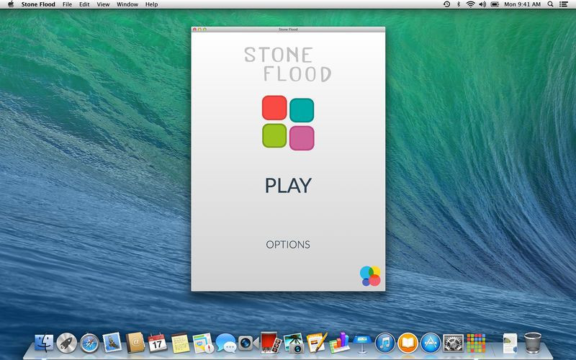
Task: Open the View menu
Action: coord(103,4)
